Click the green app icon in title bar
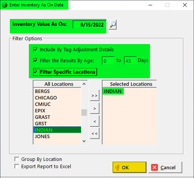Viewport: 194px width, 178px height. click(5, 5)
